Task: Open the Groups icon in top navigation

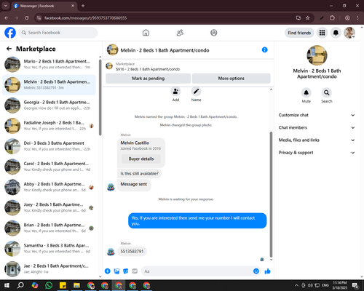Action: [x=214, y=33]
